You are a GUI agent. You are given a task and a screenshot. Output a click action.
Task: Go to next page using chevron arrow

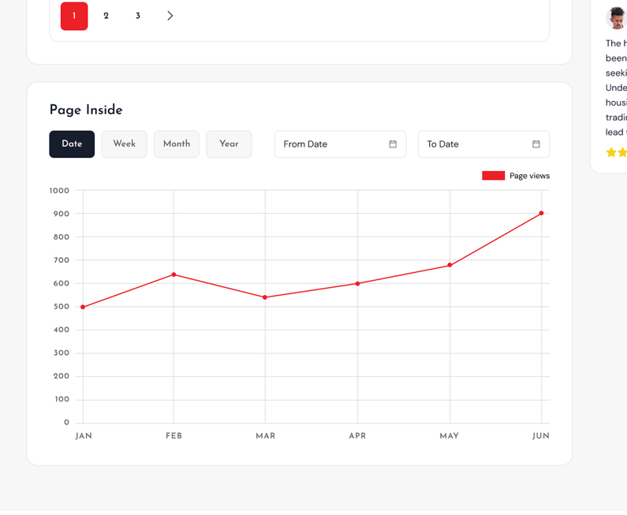(170, 16)
